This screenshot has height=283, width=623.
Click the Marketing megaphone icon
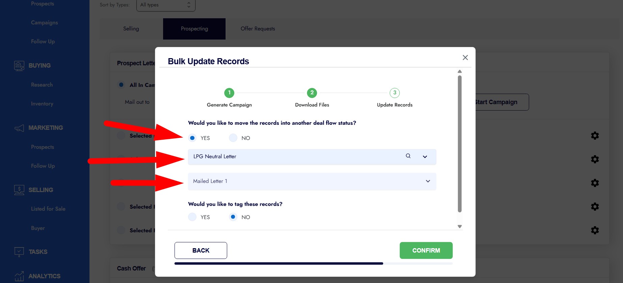(19, 128)
